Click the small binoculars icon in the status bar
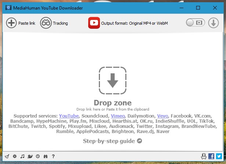 point(46,156)
